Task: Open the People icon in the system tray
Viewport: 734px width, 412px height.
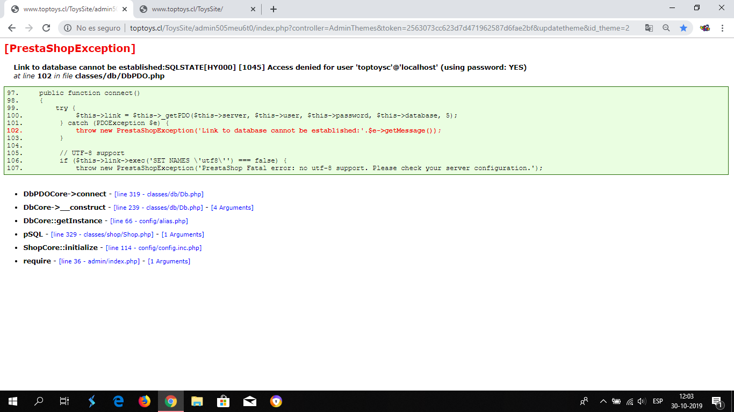Action: tap(584, 401)
